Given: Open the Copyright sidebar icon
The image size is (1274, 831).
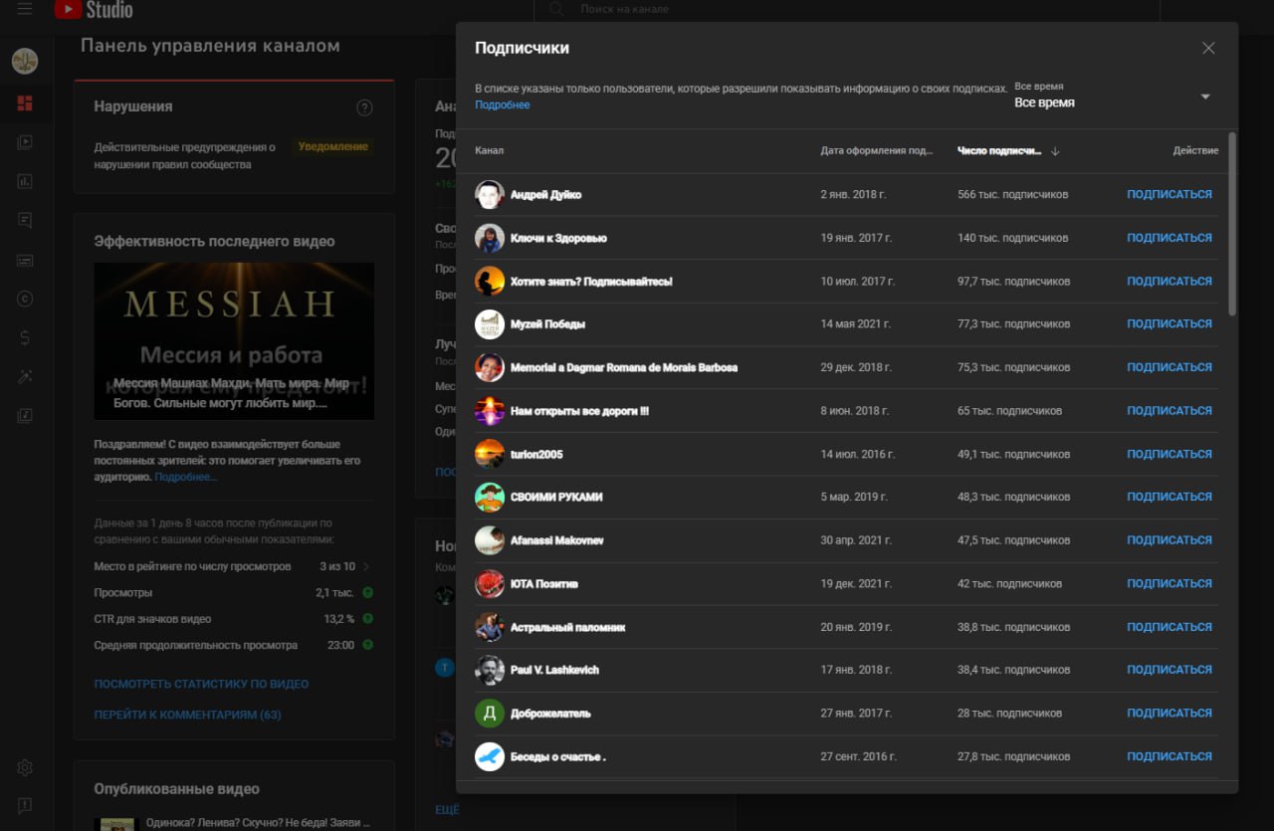Looking at the screenshot, I should 25,299.
